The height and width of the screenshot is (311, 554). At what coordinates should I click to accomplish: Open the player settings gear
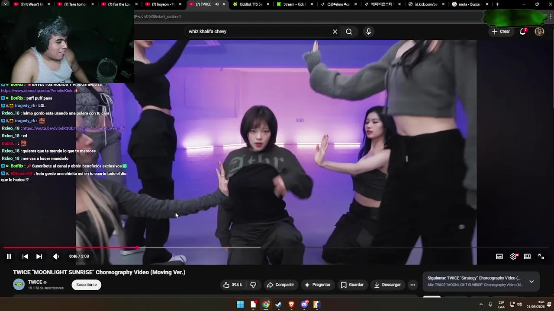pyautogui.click(x=513, y=257)
